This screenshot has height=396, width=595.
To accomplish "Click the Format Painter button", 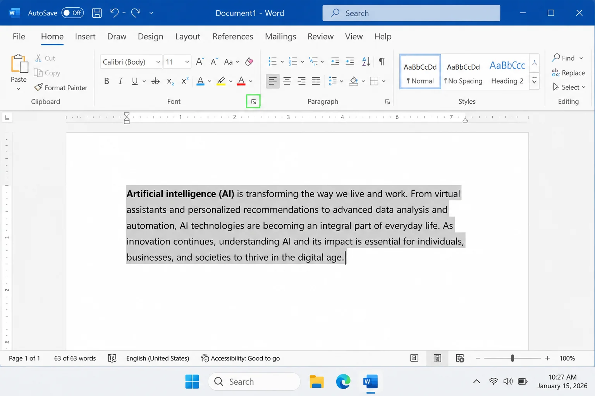I will coord(61,88).
